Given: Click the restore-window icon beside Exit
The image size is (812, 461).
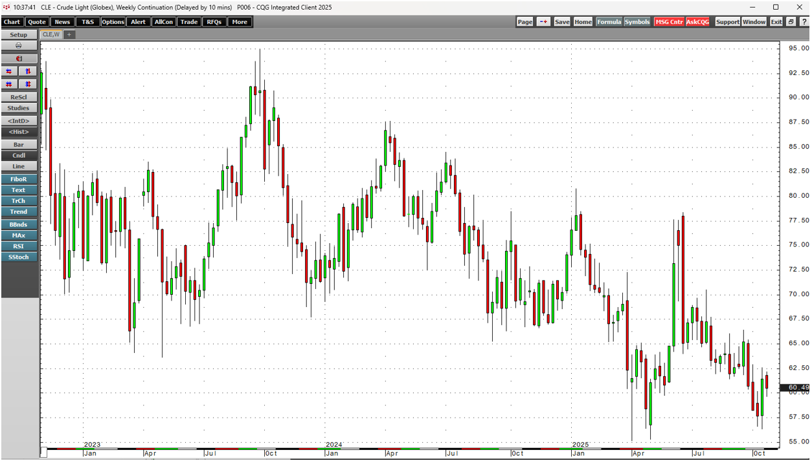Looking at the screenshot, I should coord(791,22).
